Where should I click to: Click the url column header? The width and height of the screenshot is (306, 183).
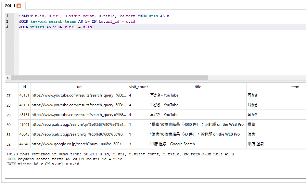tap(79, 87)
